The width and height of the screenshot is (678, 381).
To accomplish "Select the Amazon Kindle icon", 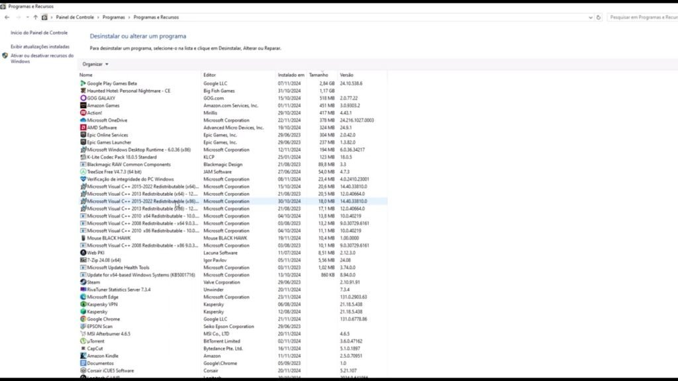I will click(x=83, y=355).
